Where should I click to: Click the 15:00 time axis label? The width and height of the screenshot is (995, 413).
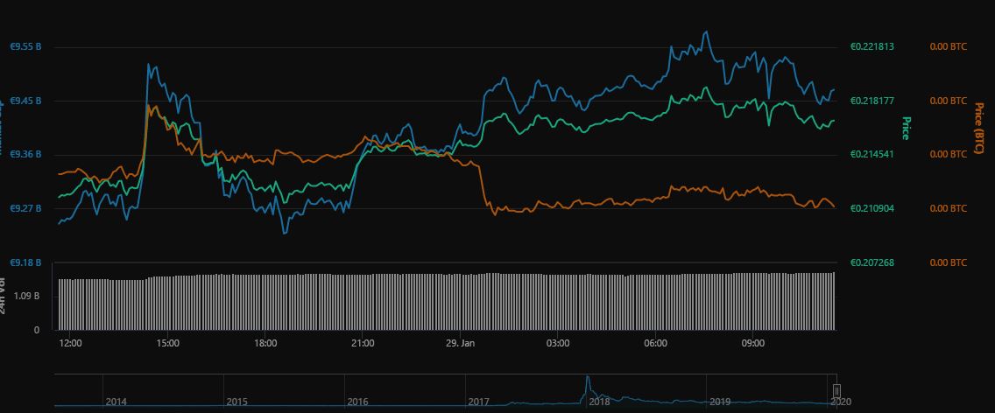pyautogui.click(x=167, y=343)
